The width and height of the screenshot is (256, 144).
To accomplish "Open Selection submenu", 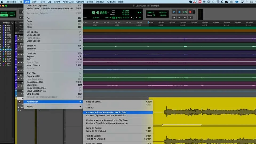I will point(53,49).
